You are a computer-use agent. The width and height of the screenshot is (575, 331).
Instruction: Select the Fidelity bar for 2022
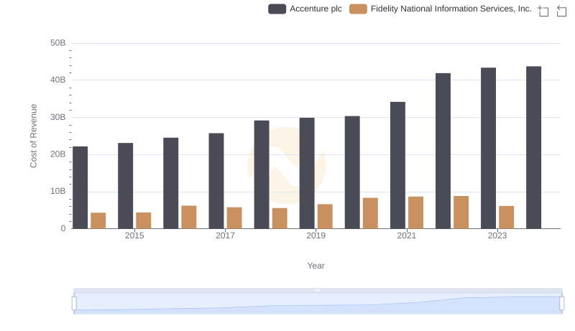point(461,213)
